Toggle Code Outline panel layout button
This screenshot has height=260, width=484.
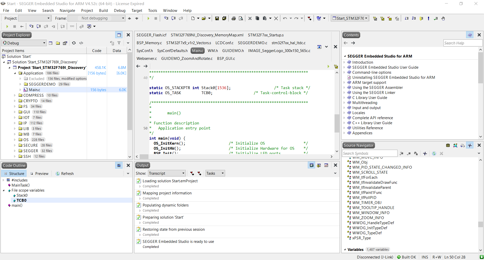coord(119,165)
